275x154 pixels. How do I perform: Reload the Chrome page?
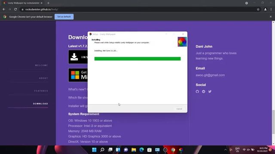pyautogui.click(x=15, y=9)
